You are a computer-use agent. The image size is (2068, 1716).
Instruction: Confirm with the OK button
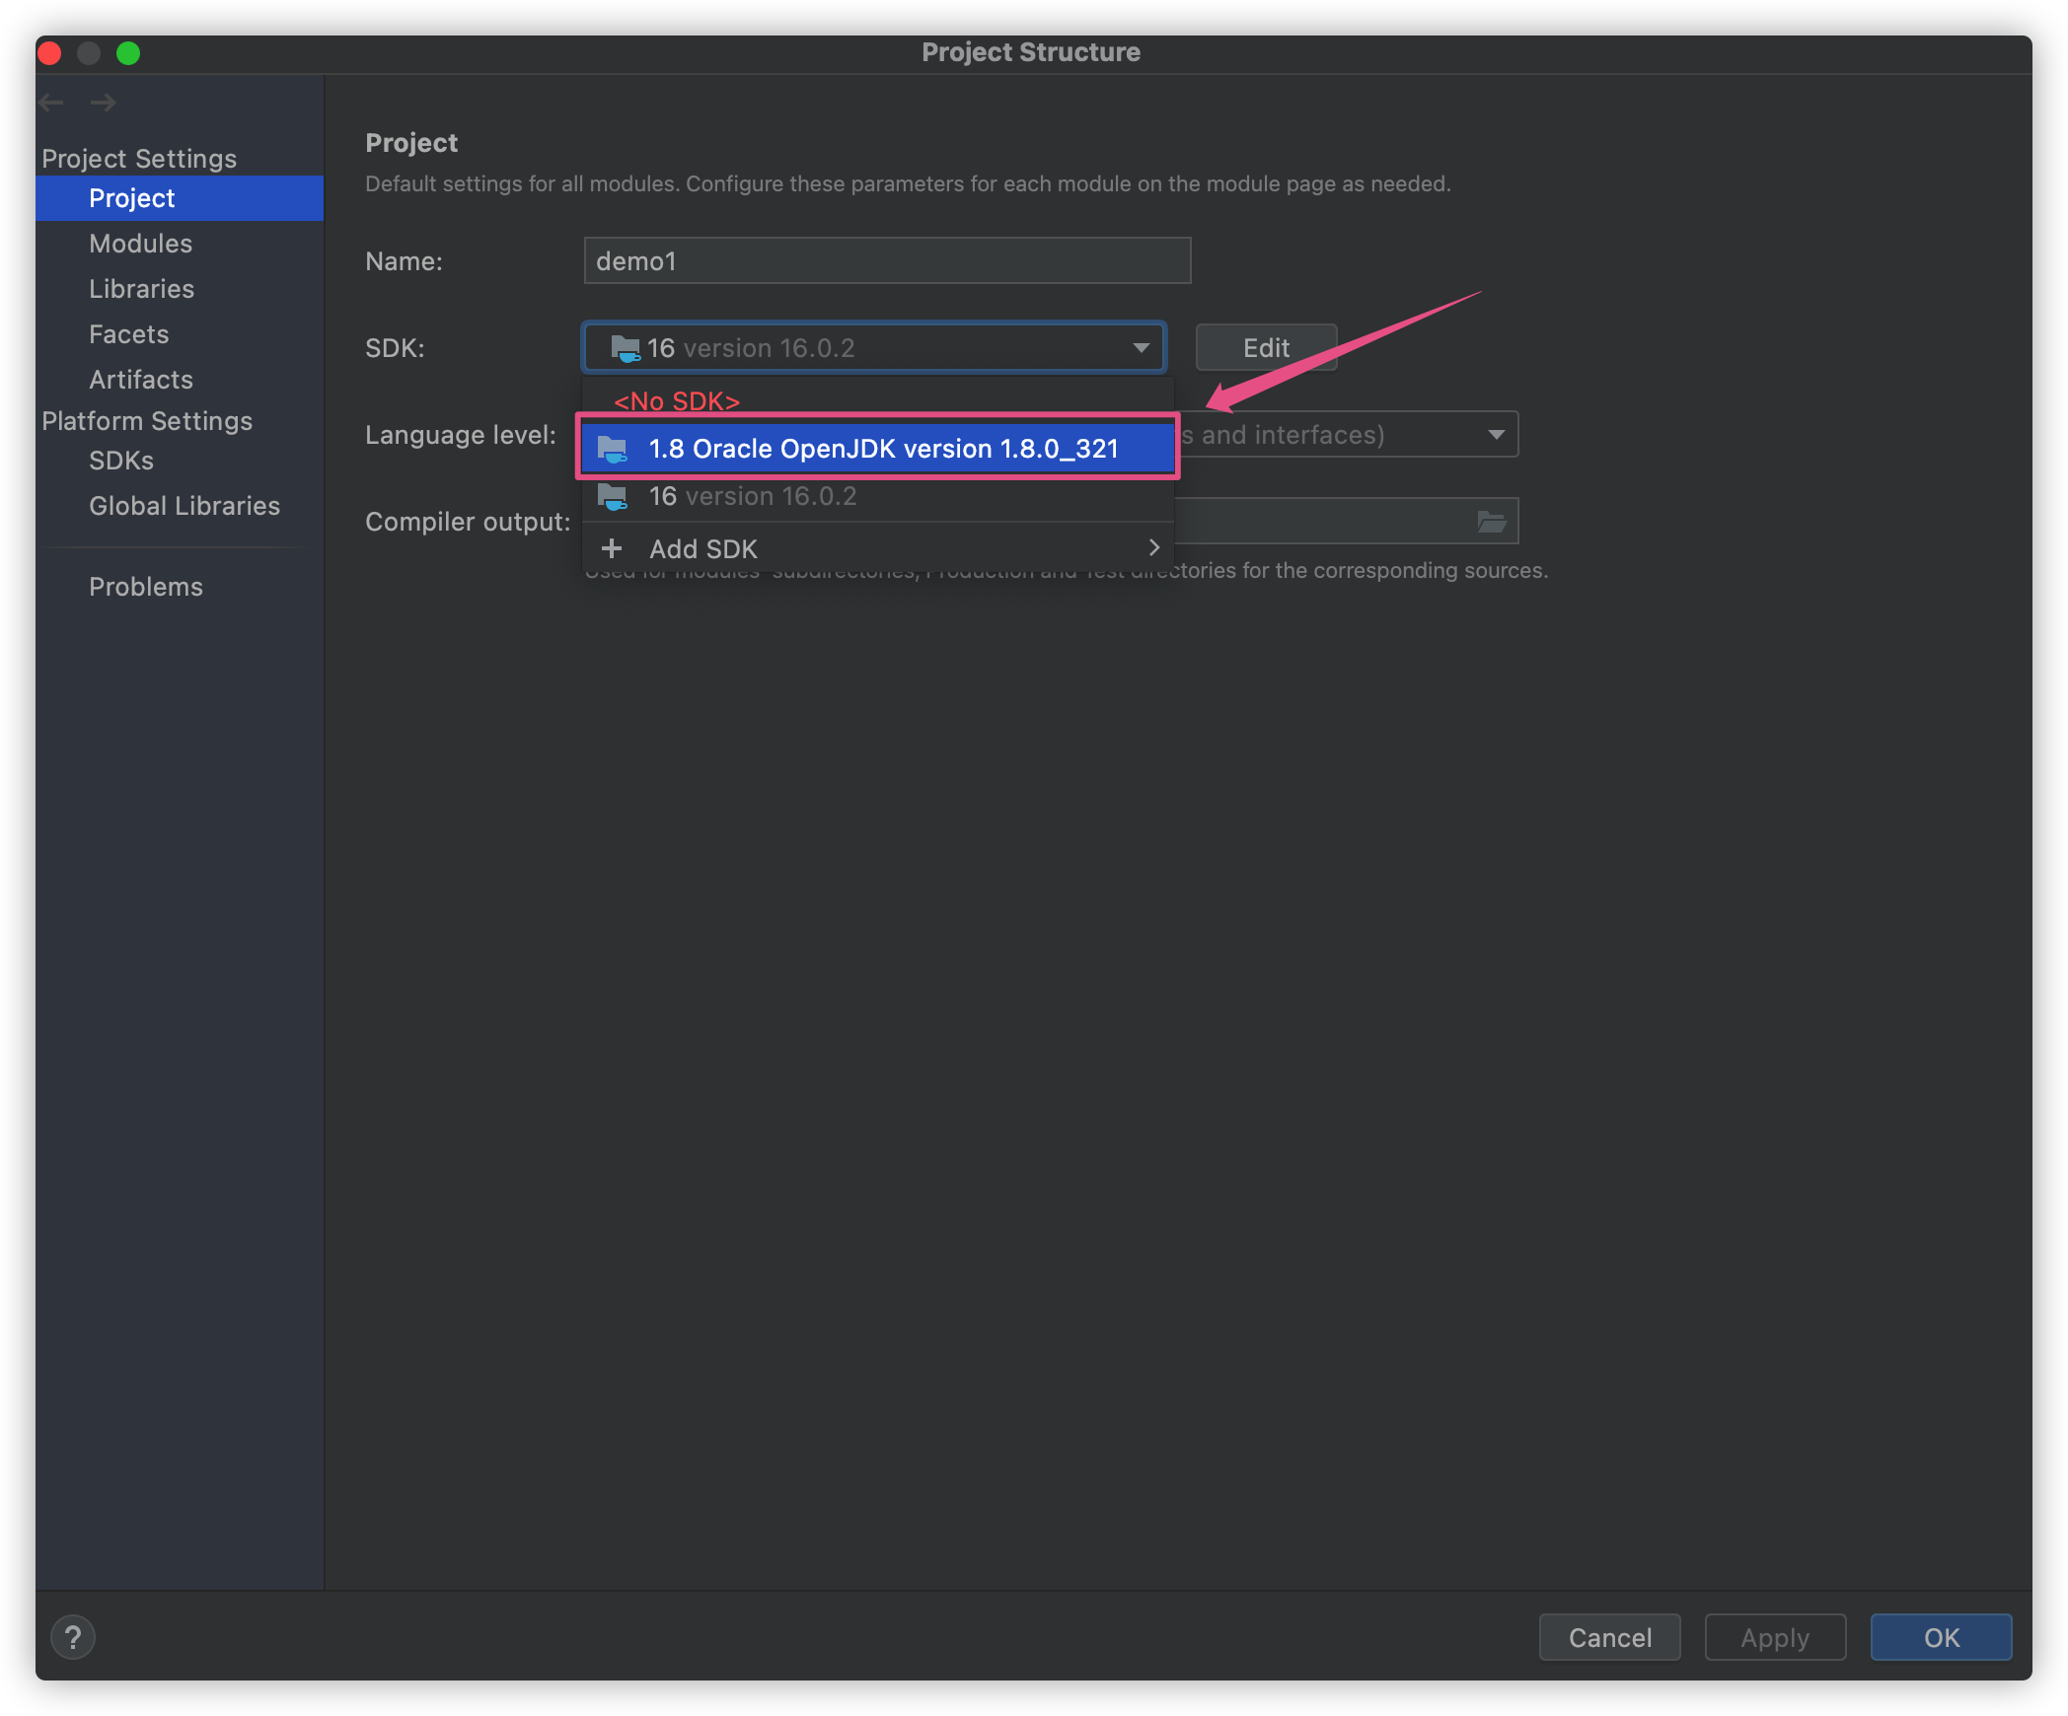click(1941, 1638)
